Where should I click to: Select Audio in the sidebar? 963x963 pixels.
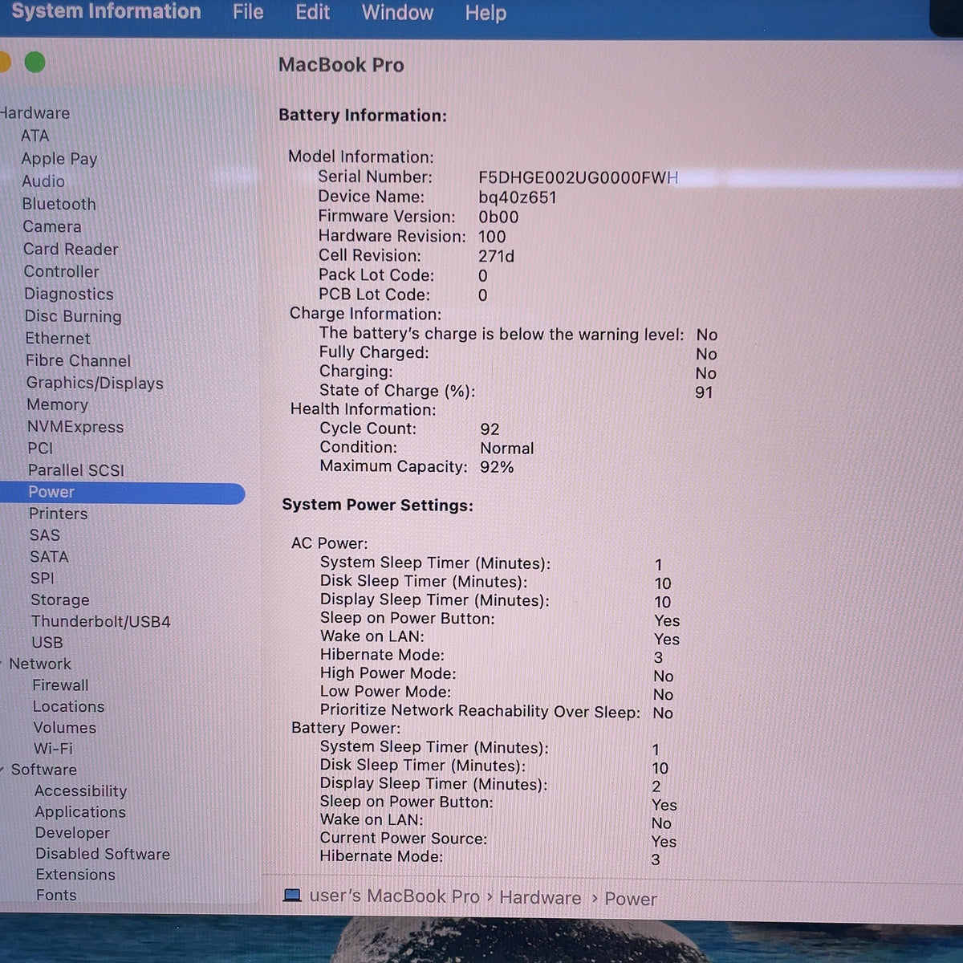click(x=43, y=181)
